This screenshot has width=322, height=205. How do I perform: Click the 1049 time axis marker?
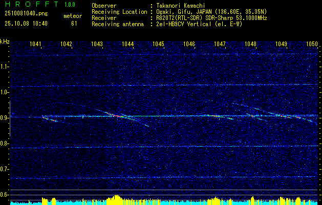tap(281, 44)
